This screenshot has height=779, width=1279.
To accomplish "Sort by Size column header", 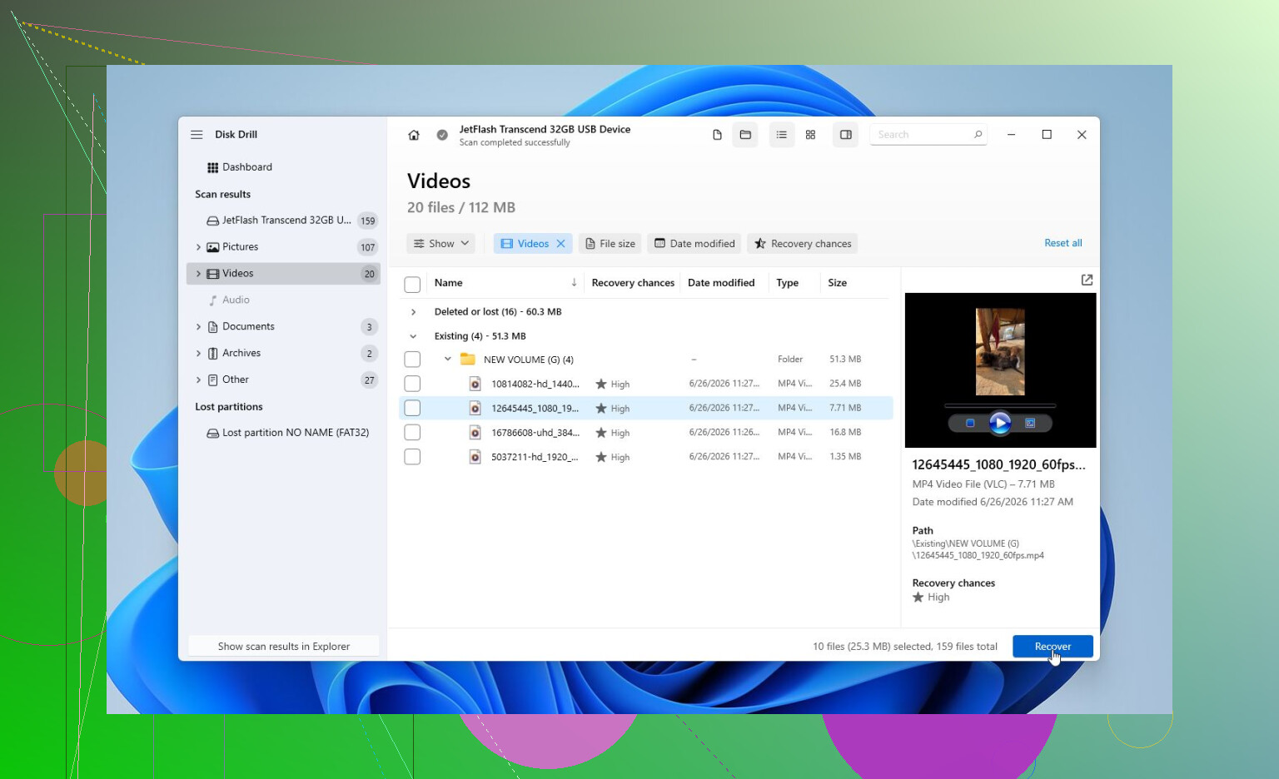I will pyautogui.click(x=837, y=283).
